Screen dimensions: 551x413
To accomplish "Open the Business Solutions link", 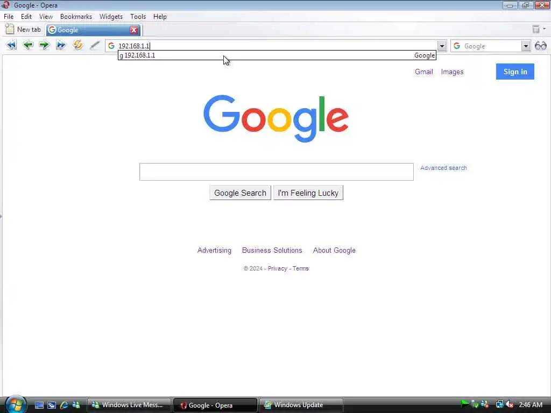I will coord(272,250).
